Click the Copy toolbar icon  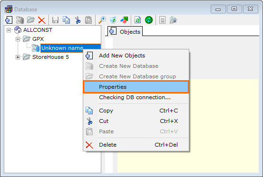coord(66,20)
